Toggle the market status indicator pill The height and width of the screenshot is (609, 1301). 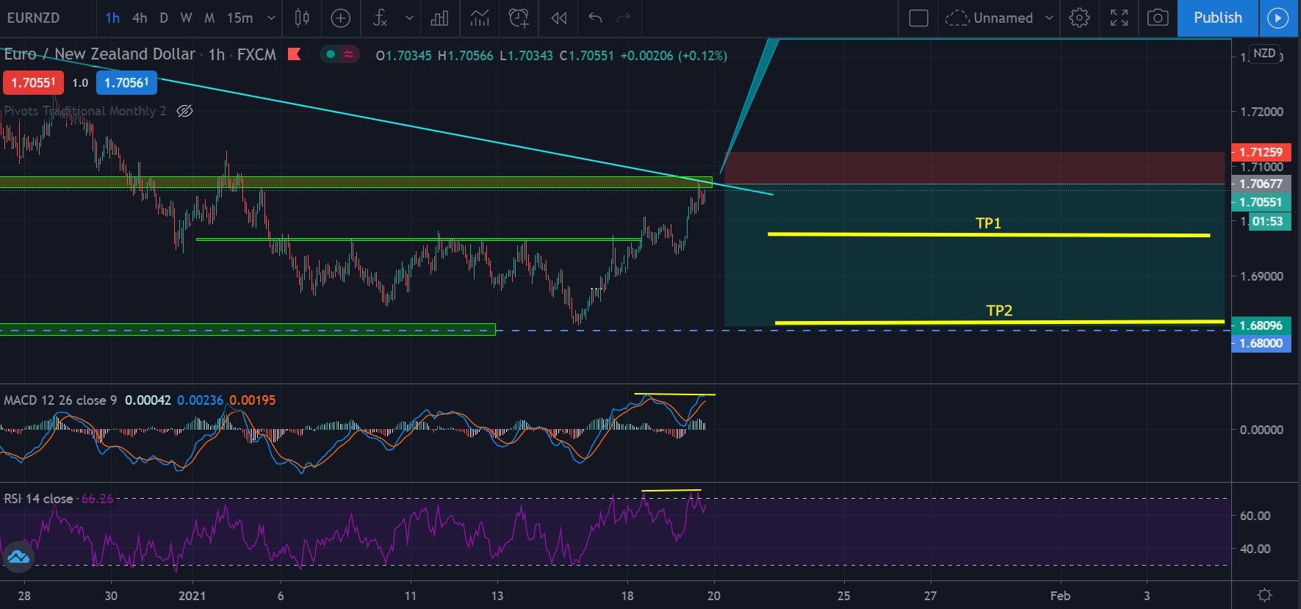pos(339,54)
